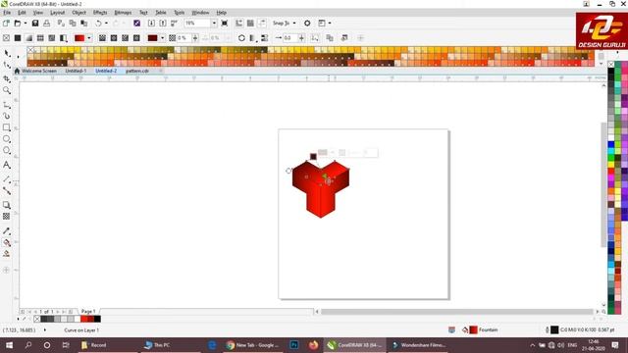The width and height of the screenshot is (628, 353).
Task: Select the Transparency tool
Action: (x=7, y=217)
